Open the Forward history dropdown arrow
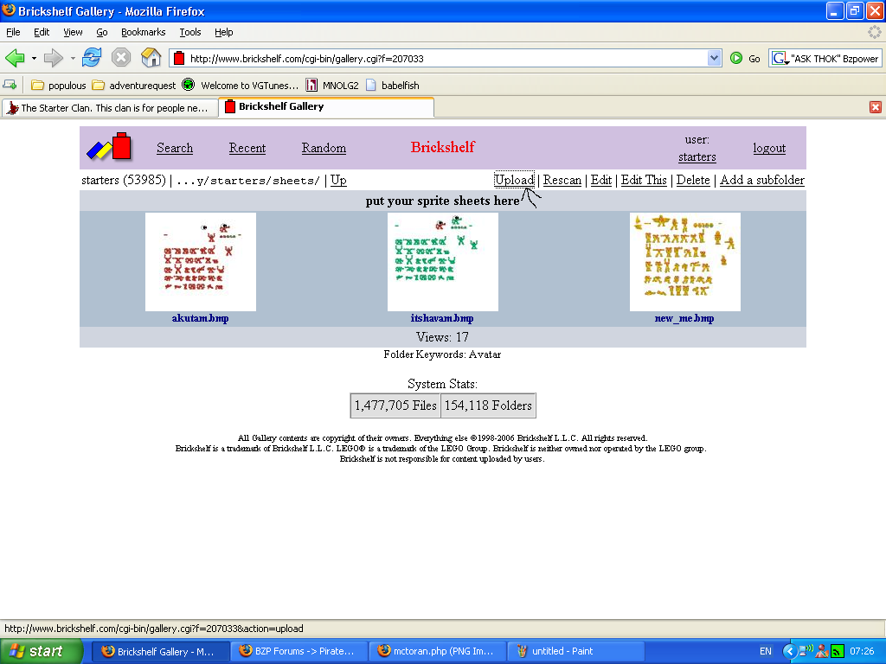 tap(73, 58)
